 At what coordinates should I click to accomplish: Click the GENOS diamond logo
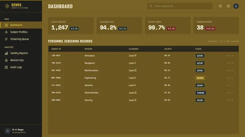7,6
